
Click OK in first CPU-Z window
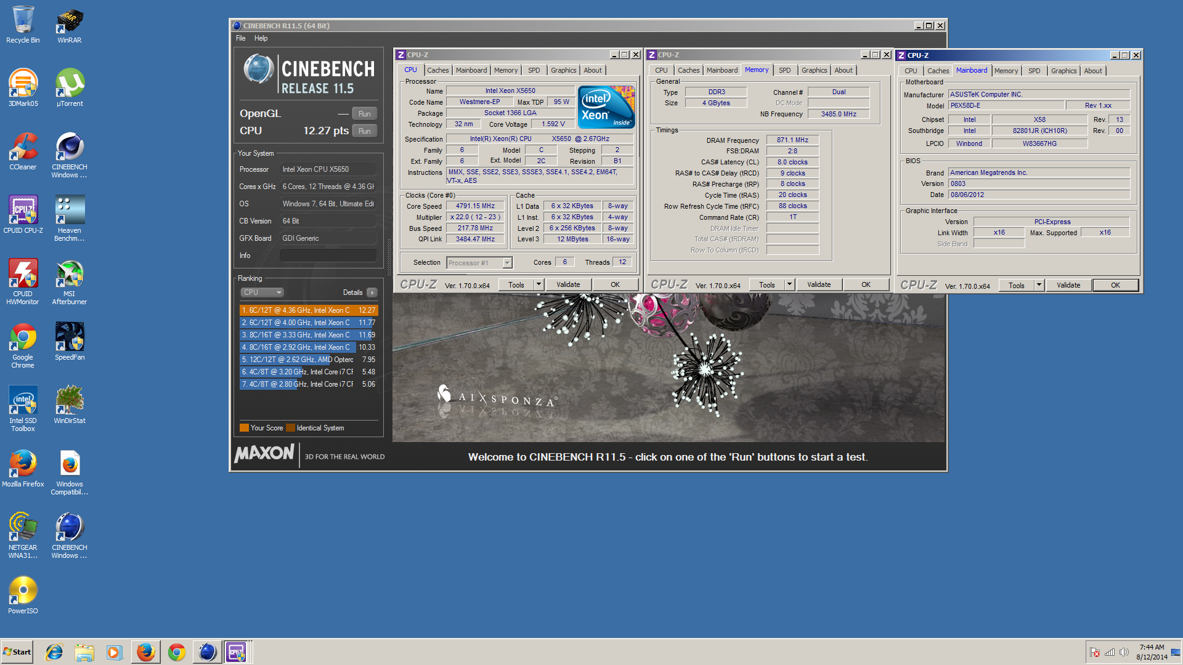tap(616, 285)
